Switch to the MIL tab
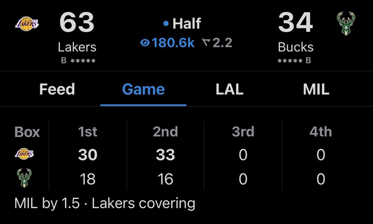Image resolution: width=373 pixels, height=224 pixels. coord(316,89)
